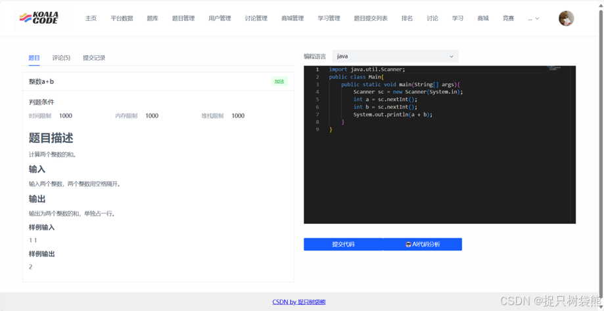
Task: Expand the more menu ellipsis
Action: 534,18
